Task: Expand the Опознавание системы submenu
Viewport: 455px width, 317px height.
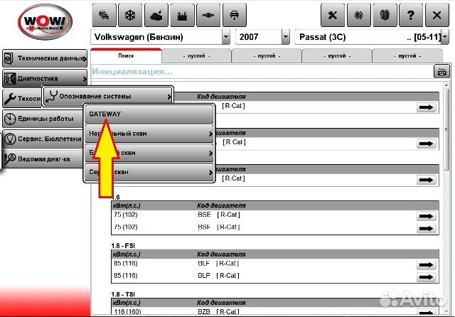Action: tap(108, 95)
